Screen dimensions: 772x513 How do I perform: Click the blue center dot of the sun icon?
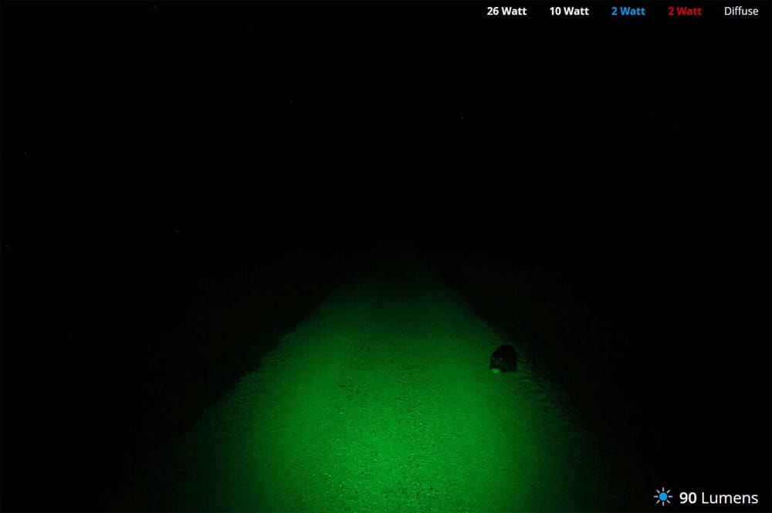pos(662,497)
